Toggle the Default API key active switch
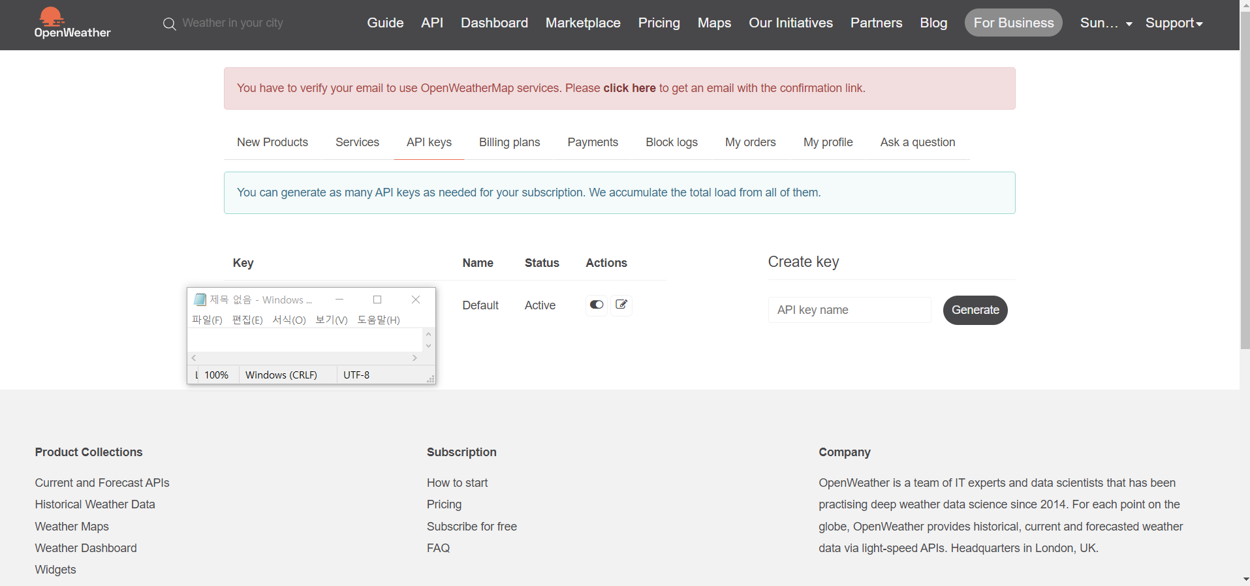 (x=597, y=305)
